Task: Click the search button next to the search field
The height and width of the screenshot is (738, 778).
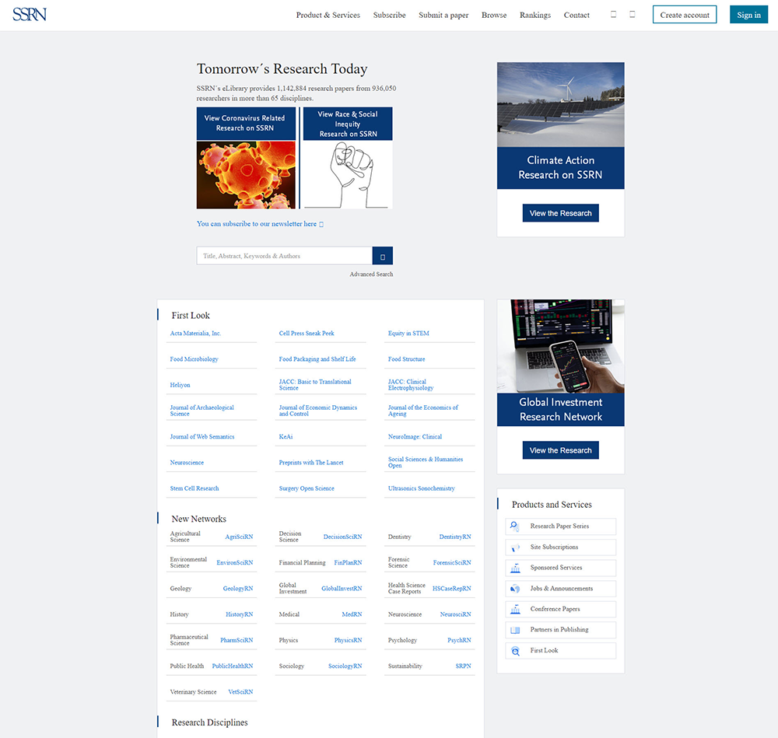Action: coord(382,255)
